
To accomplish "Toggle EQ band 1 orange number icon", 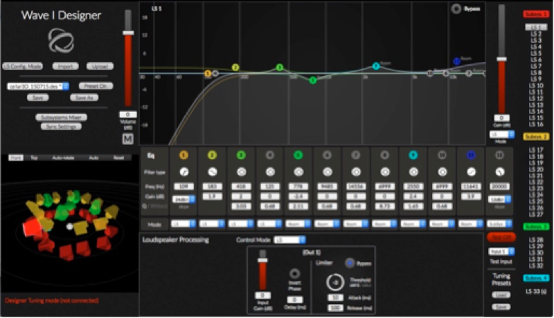I will point(184,155).
